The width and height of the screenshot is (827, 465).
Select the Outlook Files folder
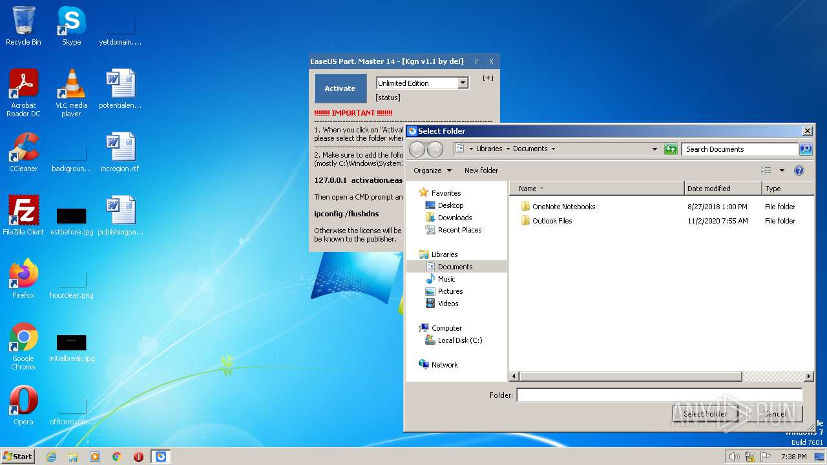click(552, 221)
